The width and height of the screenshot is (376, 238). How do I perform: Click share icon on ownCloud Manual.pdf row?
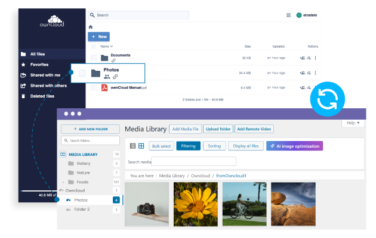click(x=303, y=87)
